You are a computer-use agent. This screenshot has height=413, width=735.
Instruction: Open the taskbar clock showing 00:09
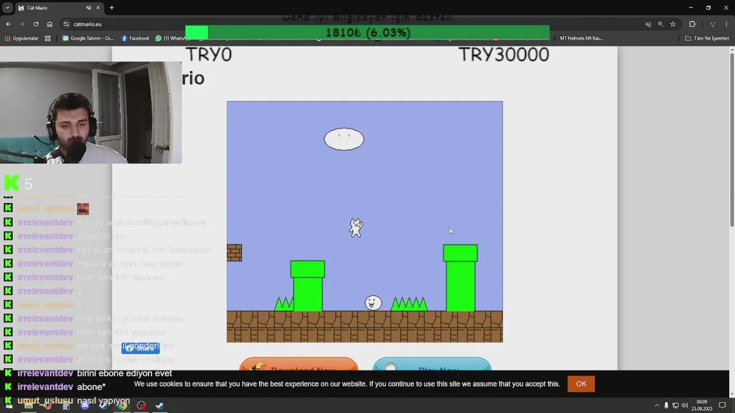(x=702, y=405)
